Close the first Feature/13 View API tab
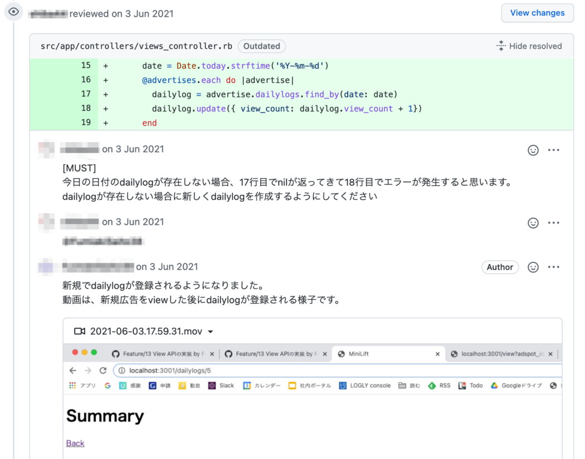 pyautogui.click(x=212, y=354)
